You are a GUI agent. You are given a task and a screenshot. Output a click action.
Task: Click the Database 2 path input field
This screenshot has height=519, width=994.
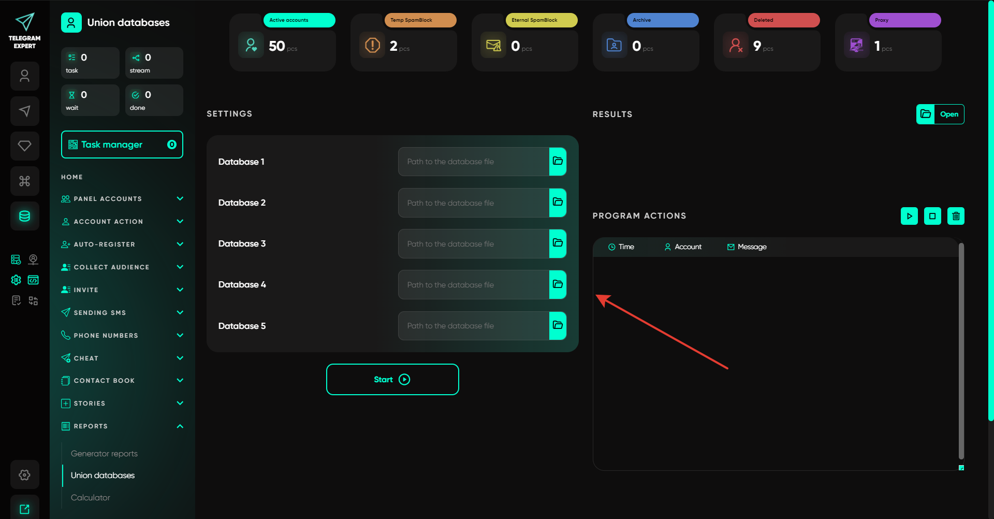[x=473, y=203]
